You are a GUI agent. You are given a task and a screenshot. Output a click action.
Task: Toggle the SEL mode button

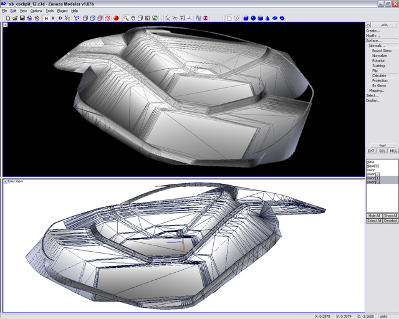(x=382, y=151)
